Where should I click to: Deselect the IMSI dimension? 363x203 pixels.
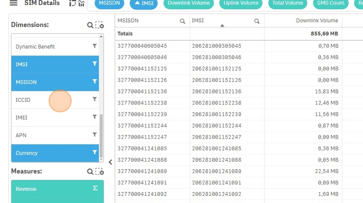coord(55,64)
